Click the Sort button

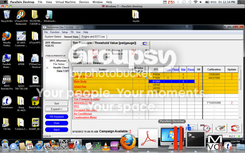(x=57, y=103)
